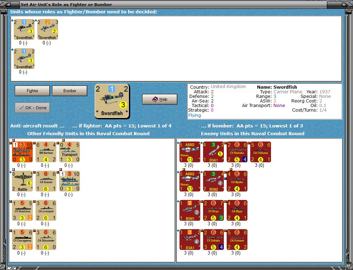353x270 pixels.
Task: Select the Swordfish counter left of 1Swordfish
Action: (x=24, y=30)
